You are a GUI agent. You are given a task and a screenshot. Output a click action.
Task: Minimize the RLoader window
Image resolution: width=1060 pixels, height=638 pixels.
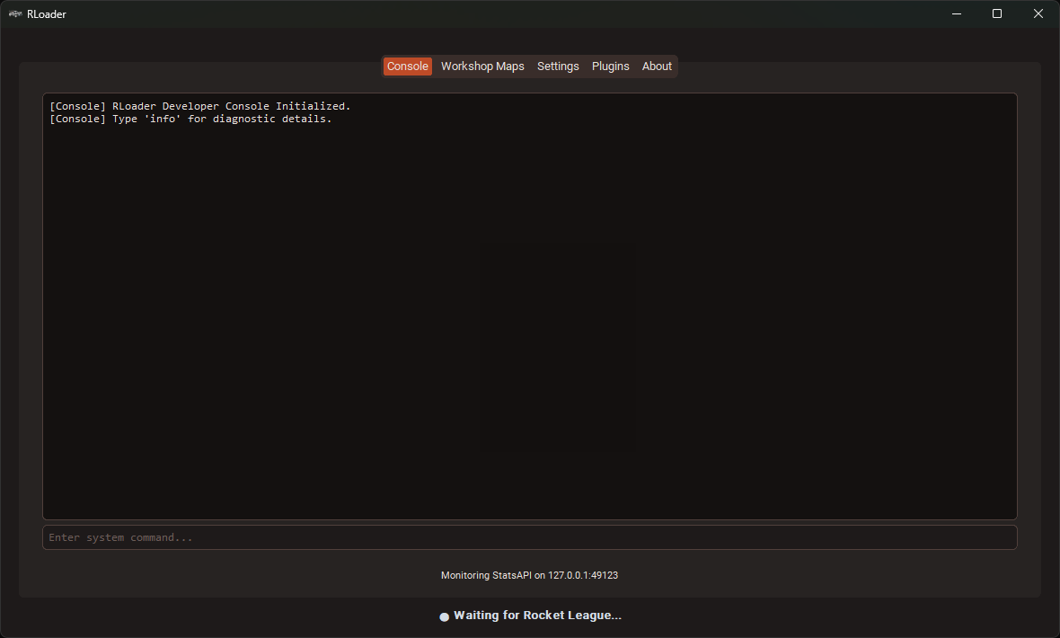click(956, 13)
